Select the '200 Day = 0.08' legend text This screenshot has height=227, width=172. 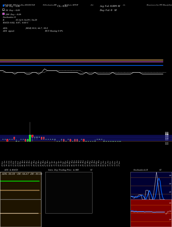(13, 14)
